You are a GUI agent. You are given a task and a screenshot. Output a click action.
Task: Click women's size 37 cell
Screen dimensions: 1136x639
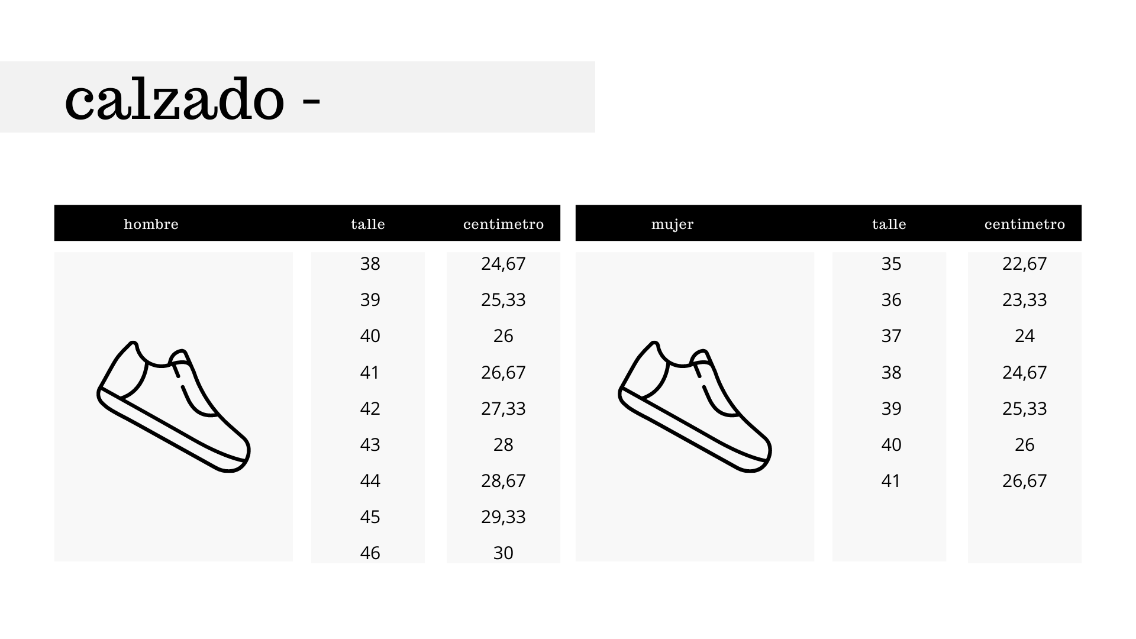[891, 335]
